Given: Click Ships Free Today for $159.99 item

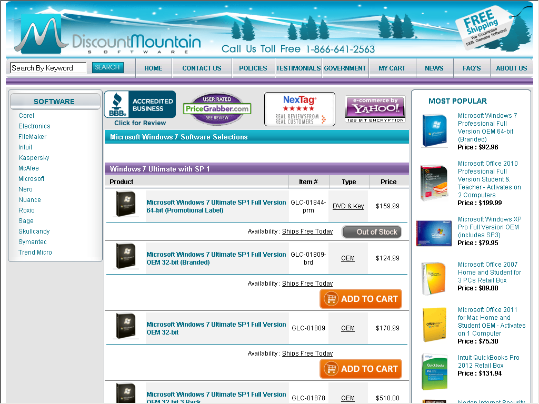Looking at the screenshot, I should click(x=307, y=231).
